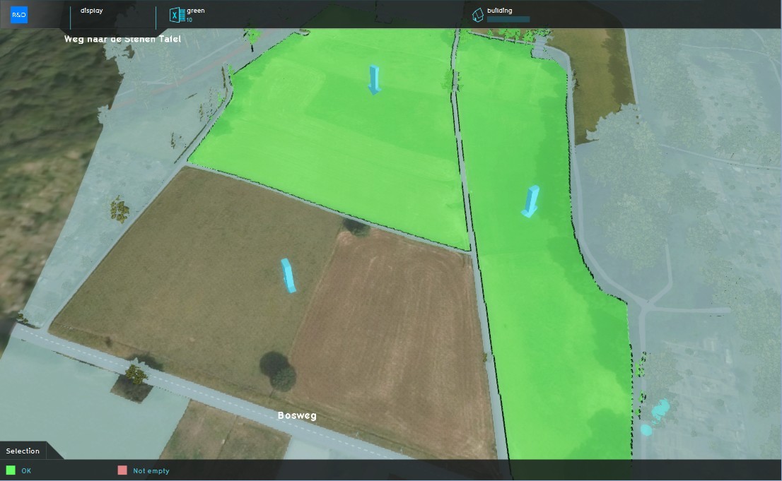
Task: Switch to the Selection tab
Action: pos(23,451)
